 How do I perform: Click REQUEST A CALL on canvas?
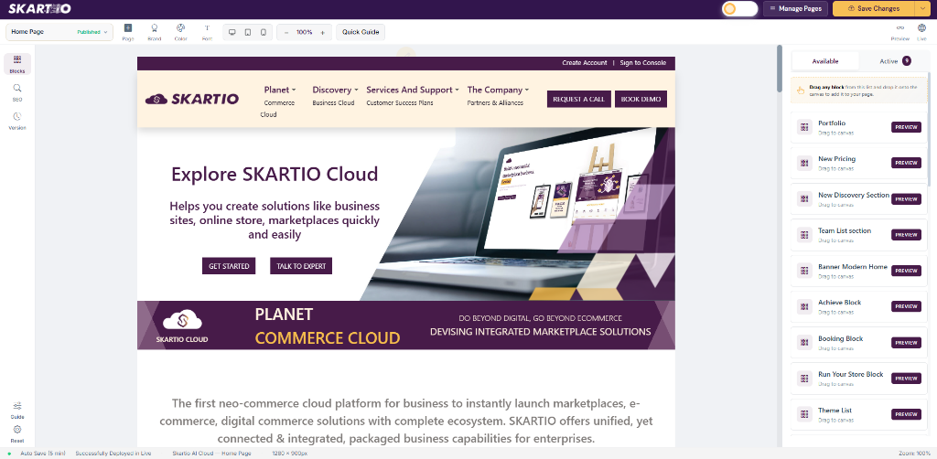point(578,99)
